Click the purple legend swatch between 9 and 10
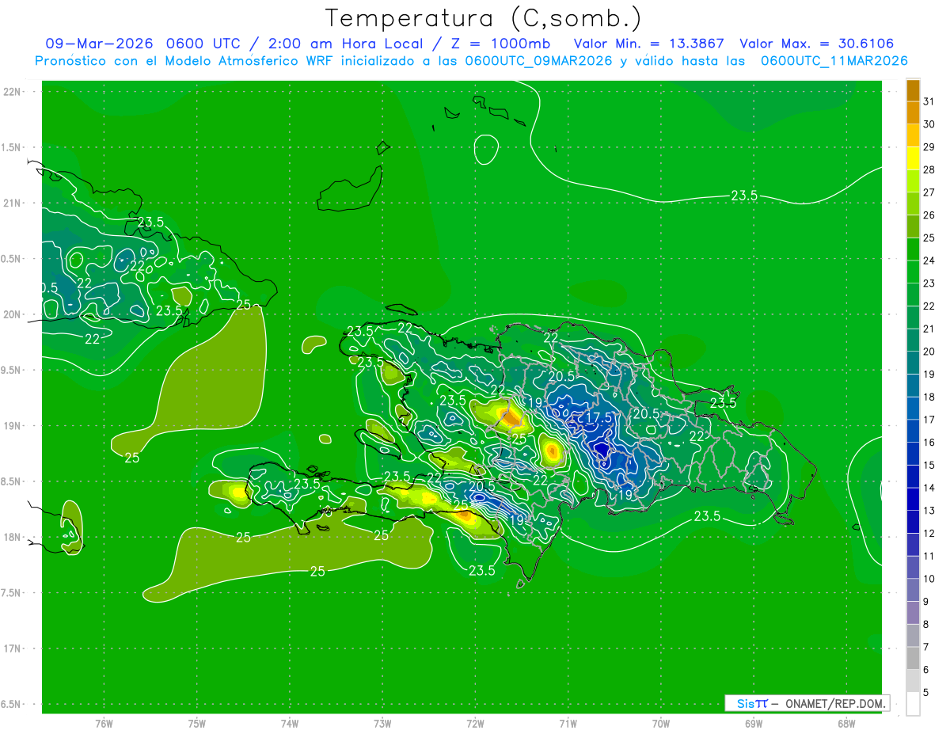The width and height of the screenshot is (950, 734). pos(913,590)
